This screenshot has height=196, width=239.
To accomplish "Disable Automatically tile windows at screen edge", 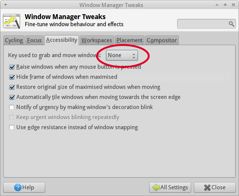I will tap(12, 97).
